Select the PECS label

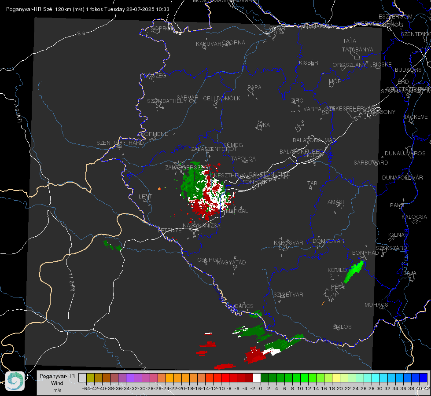(338, 286)
